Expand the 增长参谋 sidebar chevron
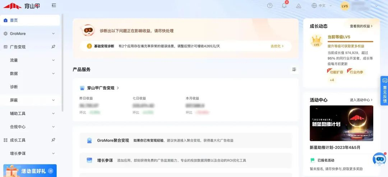The image size is (388, 177). point(53,154)
